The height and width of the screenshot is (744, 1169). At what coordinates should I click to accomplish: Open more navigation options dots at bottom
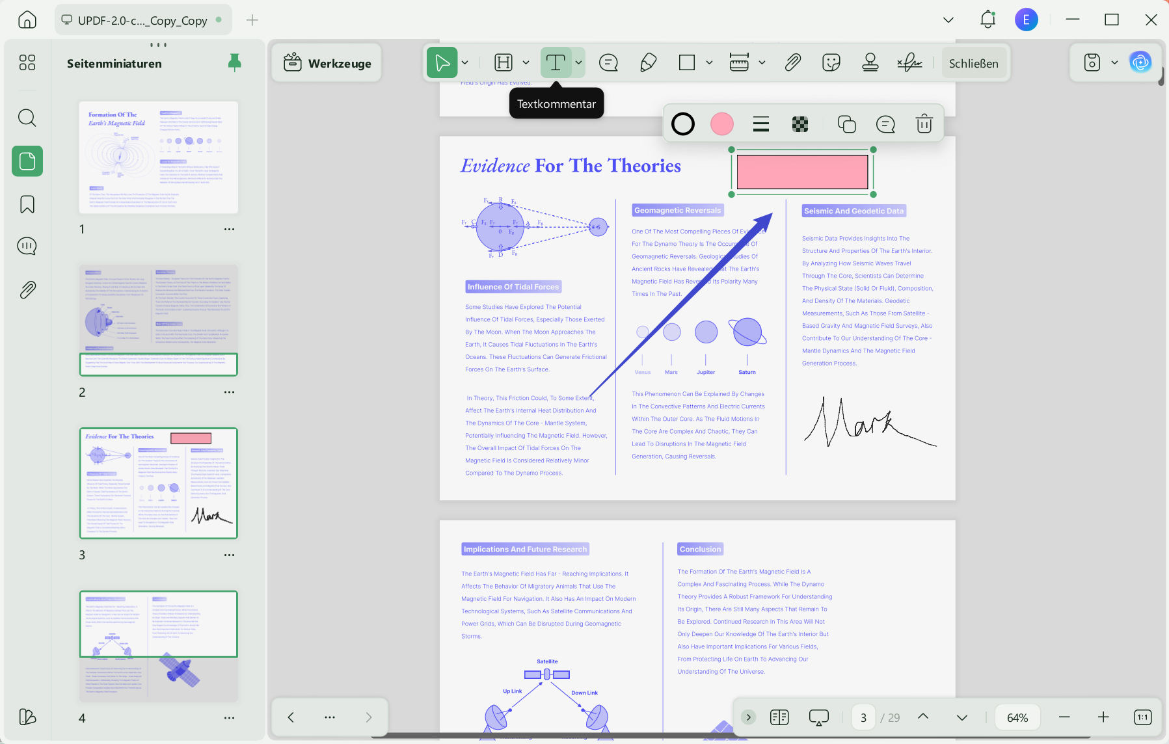(x=330, y=717)
